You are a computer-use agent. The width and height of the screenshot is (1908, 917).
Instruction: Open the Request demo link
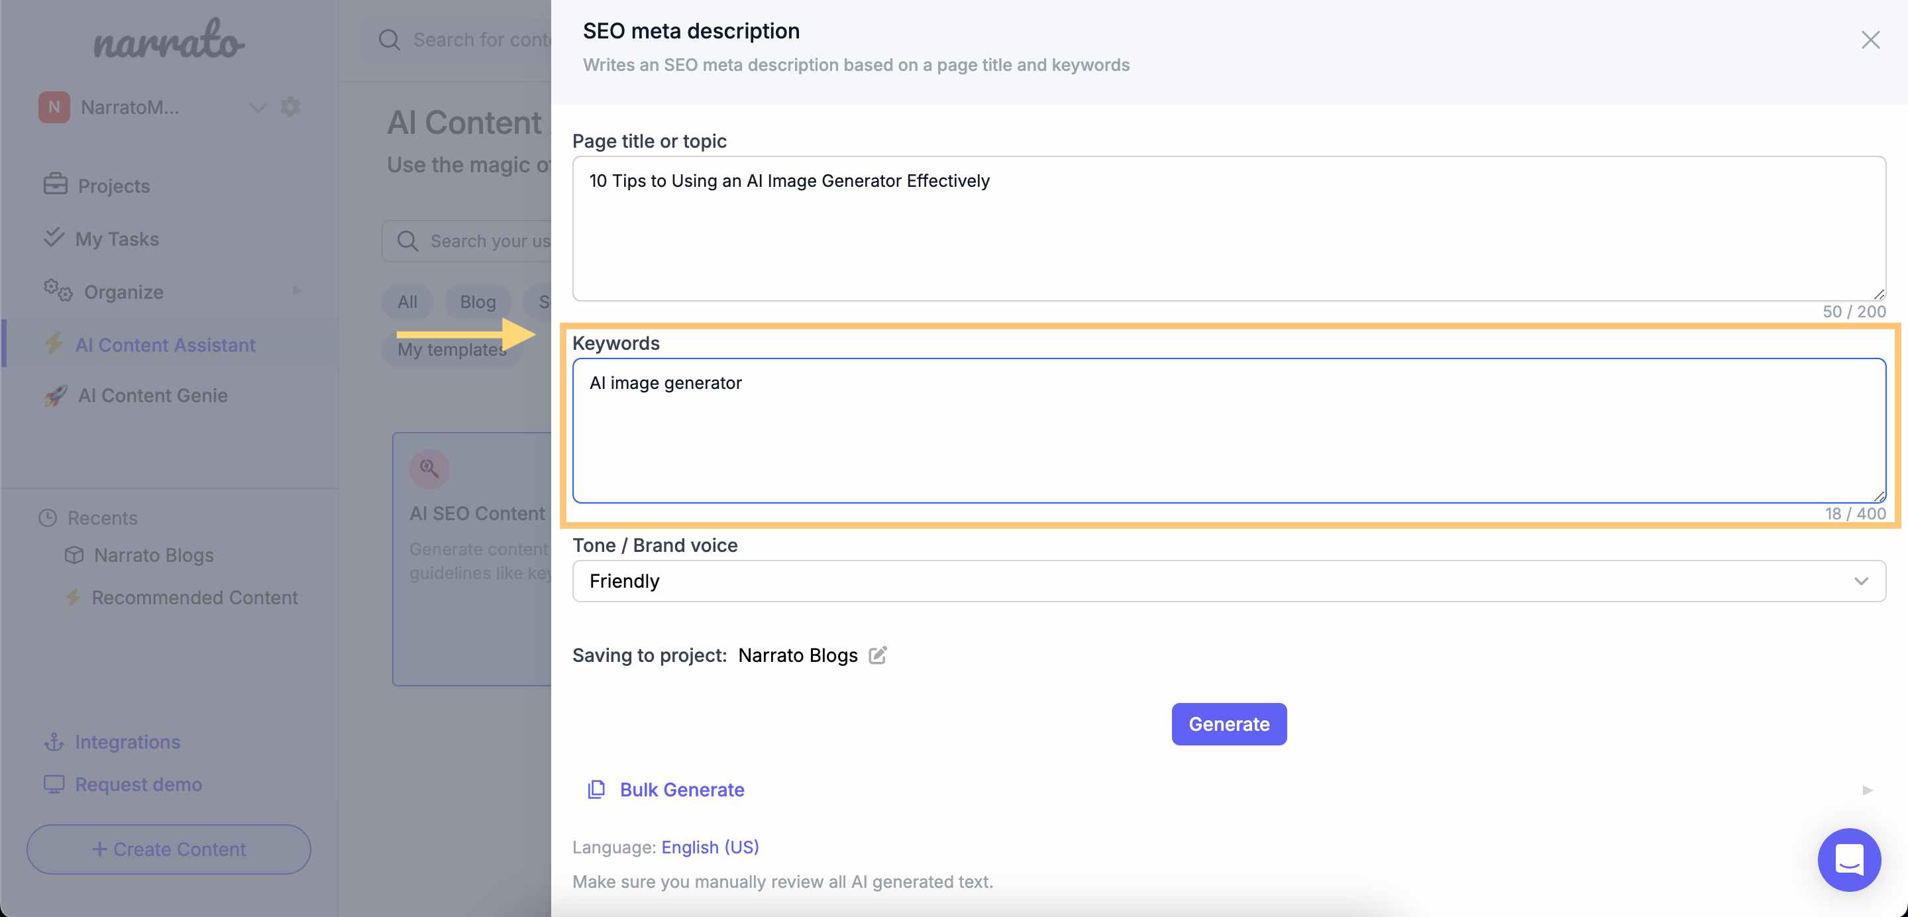pyautogui.click(x=138, y=784)
